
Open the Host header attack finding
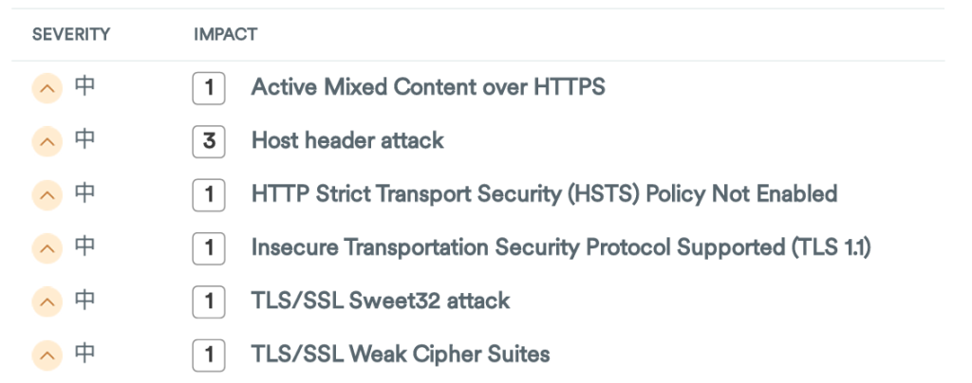pos(347,141)
